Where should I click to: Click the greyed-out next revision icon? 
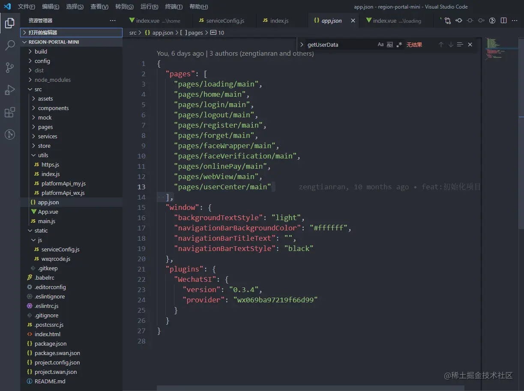click(x=481, y=21)
